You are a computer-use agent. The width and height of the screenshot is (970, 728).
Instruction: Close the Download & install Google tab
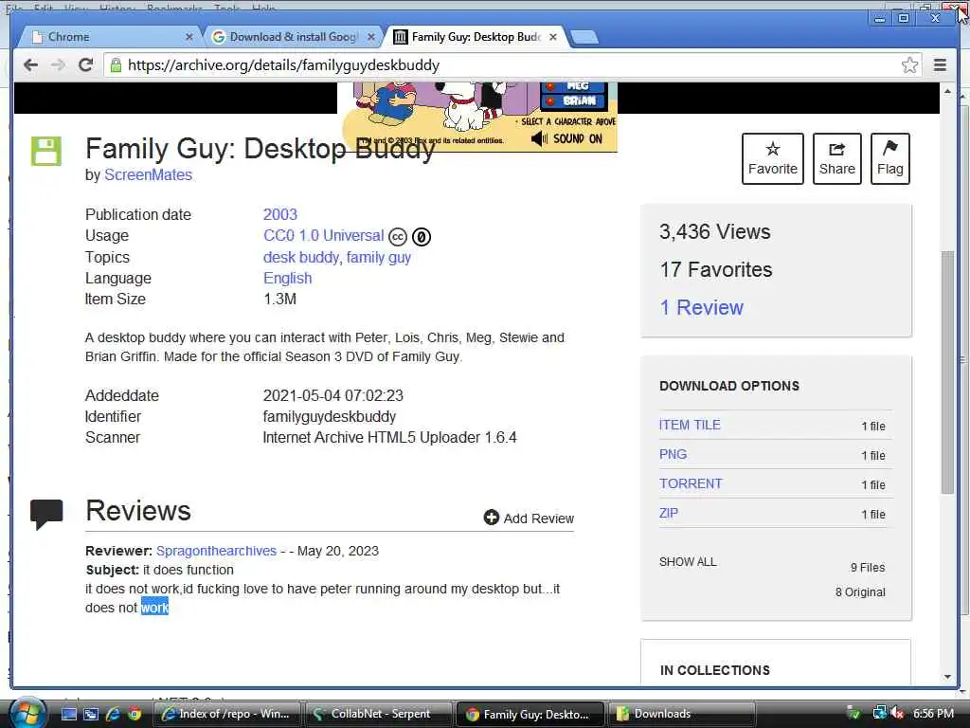coord(371,37)
